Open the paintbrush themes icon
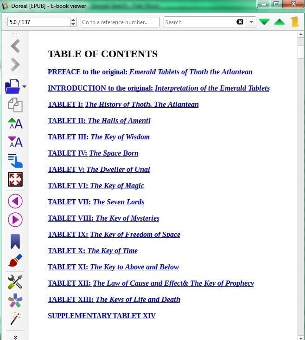This screenshot has height=340, width=305. [x=15, y=260]
